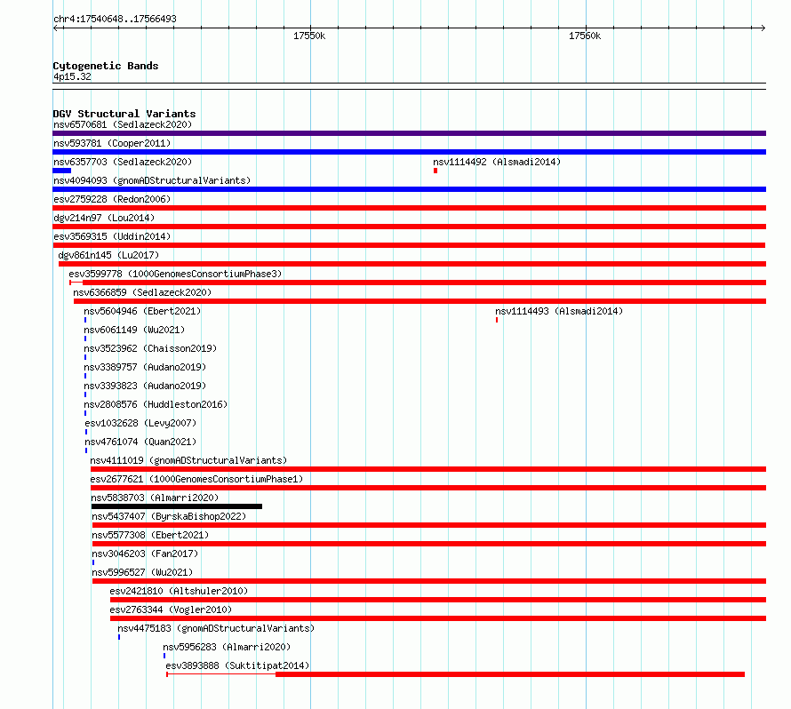
Task: Open the nsv6357703 (Sedlazeck2020) label
Action: (123, 162)
